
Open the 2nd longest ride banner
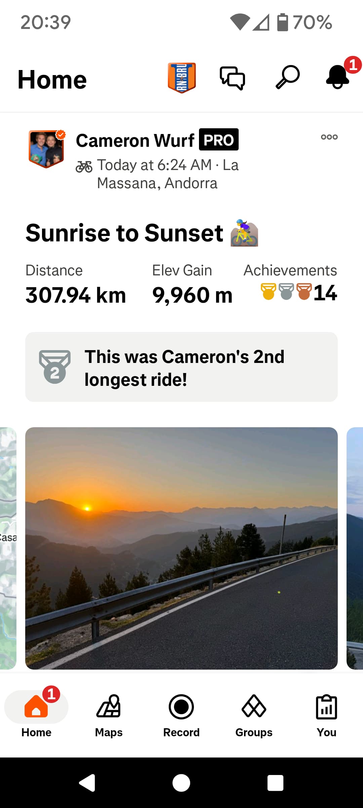[x=182, y=367]
